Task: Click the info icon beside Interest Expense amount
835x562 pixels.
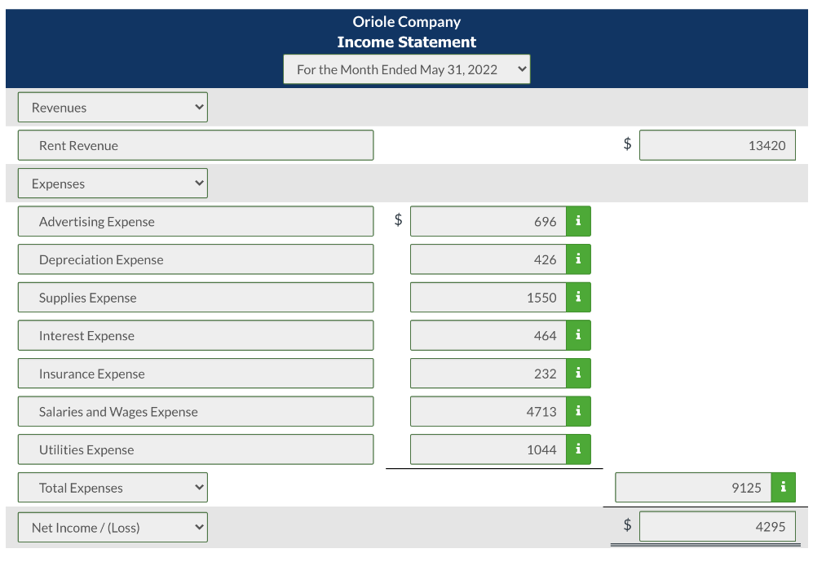Action: pos(580,335)
